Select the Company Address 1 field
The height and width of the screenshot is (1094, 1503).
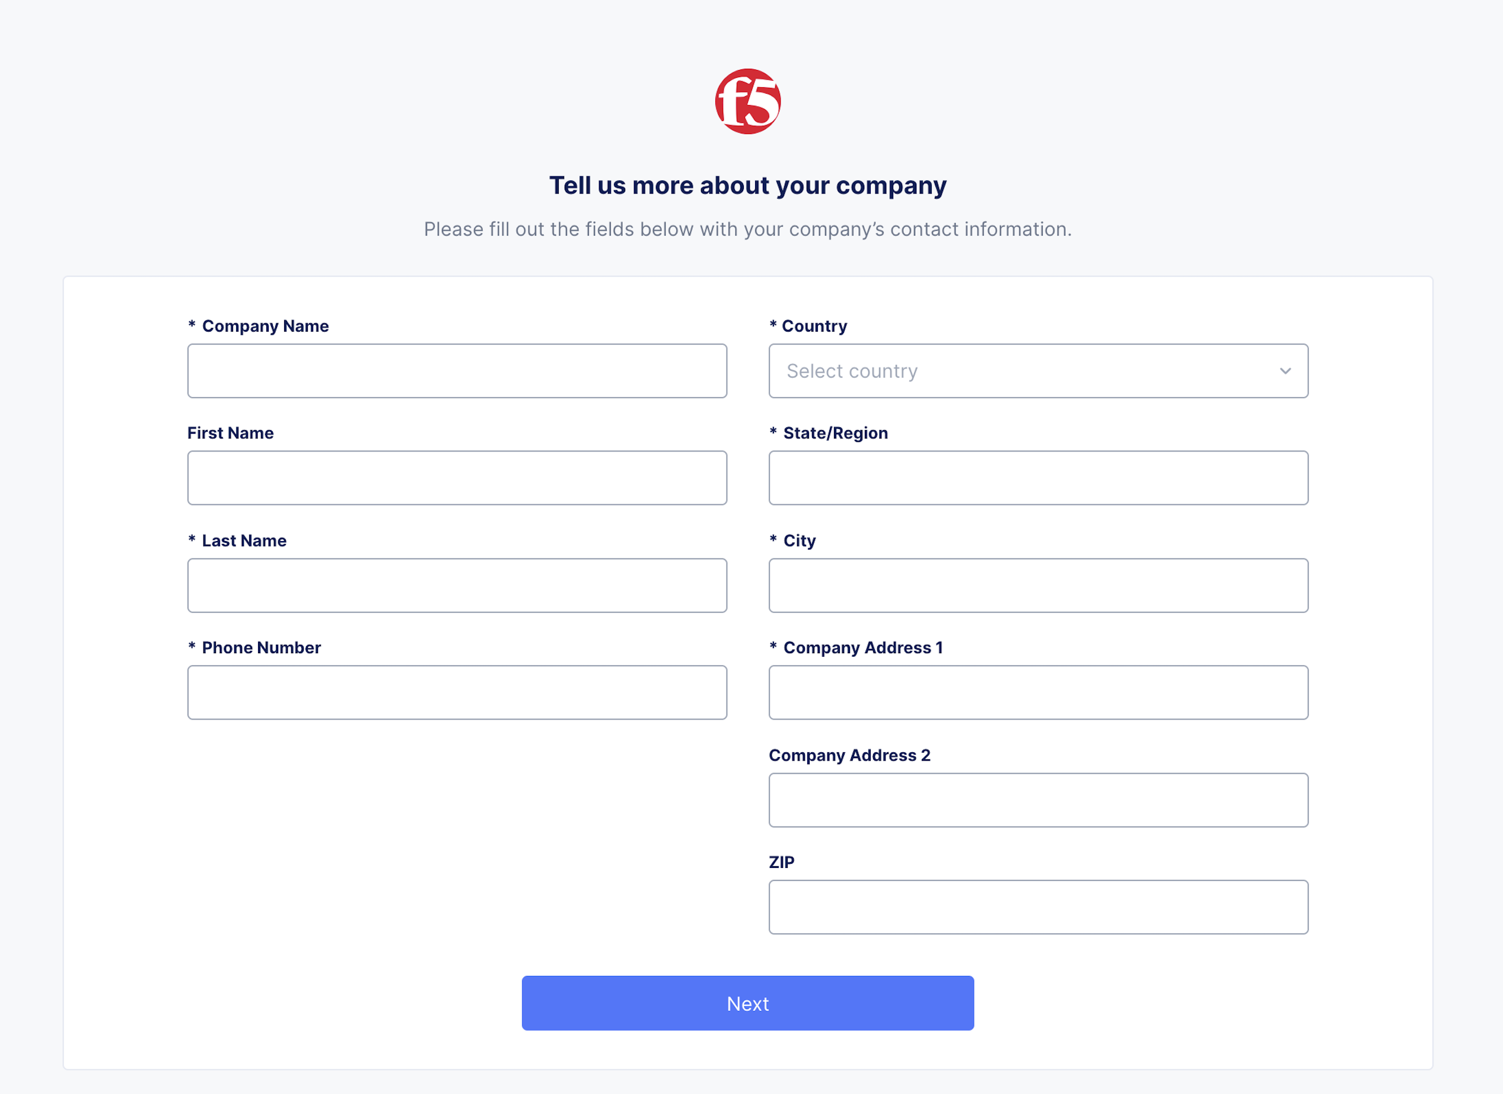click(x=1038, y=692)
